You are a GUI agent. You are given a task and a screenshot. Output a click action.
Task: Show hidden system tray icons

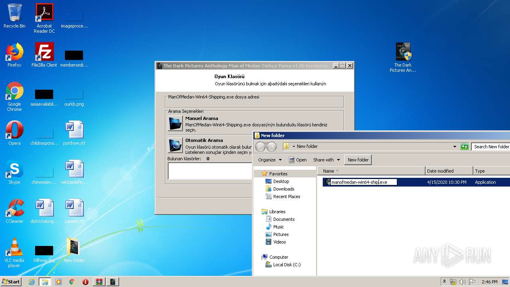pos(444,282)
